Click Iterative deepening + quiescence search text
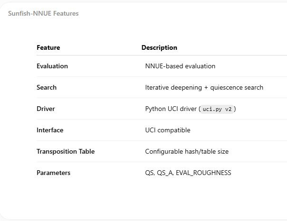 (204, 87)
